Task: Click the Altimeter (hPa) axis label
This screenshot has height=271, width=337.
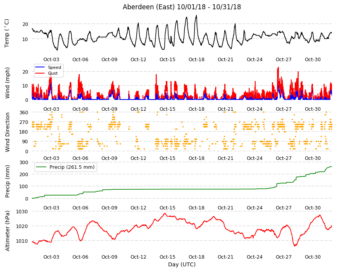Action: 7,231
